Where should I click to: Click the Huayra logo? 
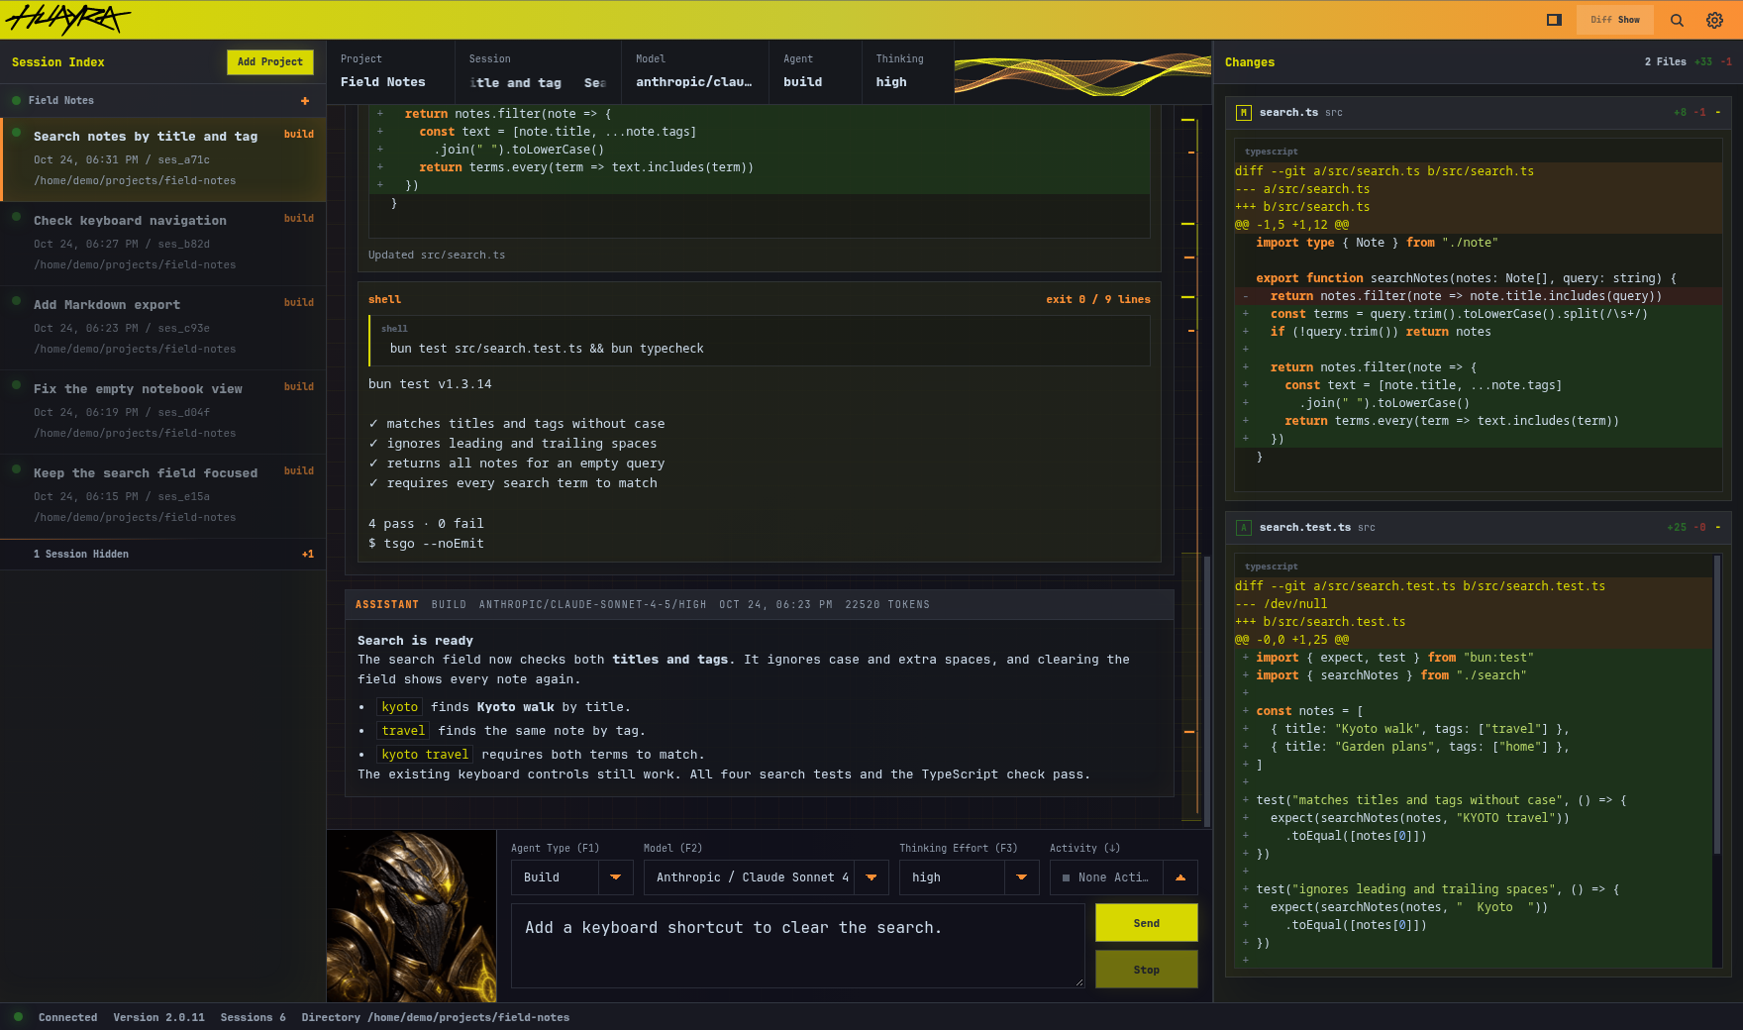67,19
